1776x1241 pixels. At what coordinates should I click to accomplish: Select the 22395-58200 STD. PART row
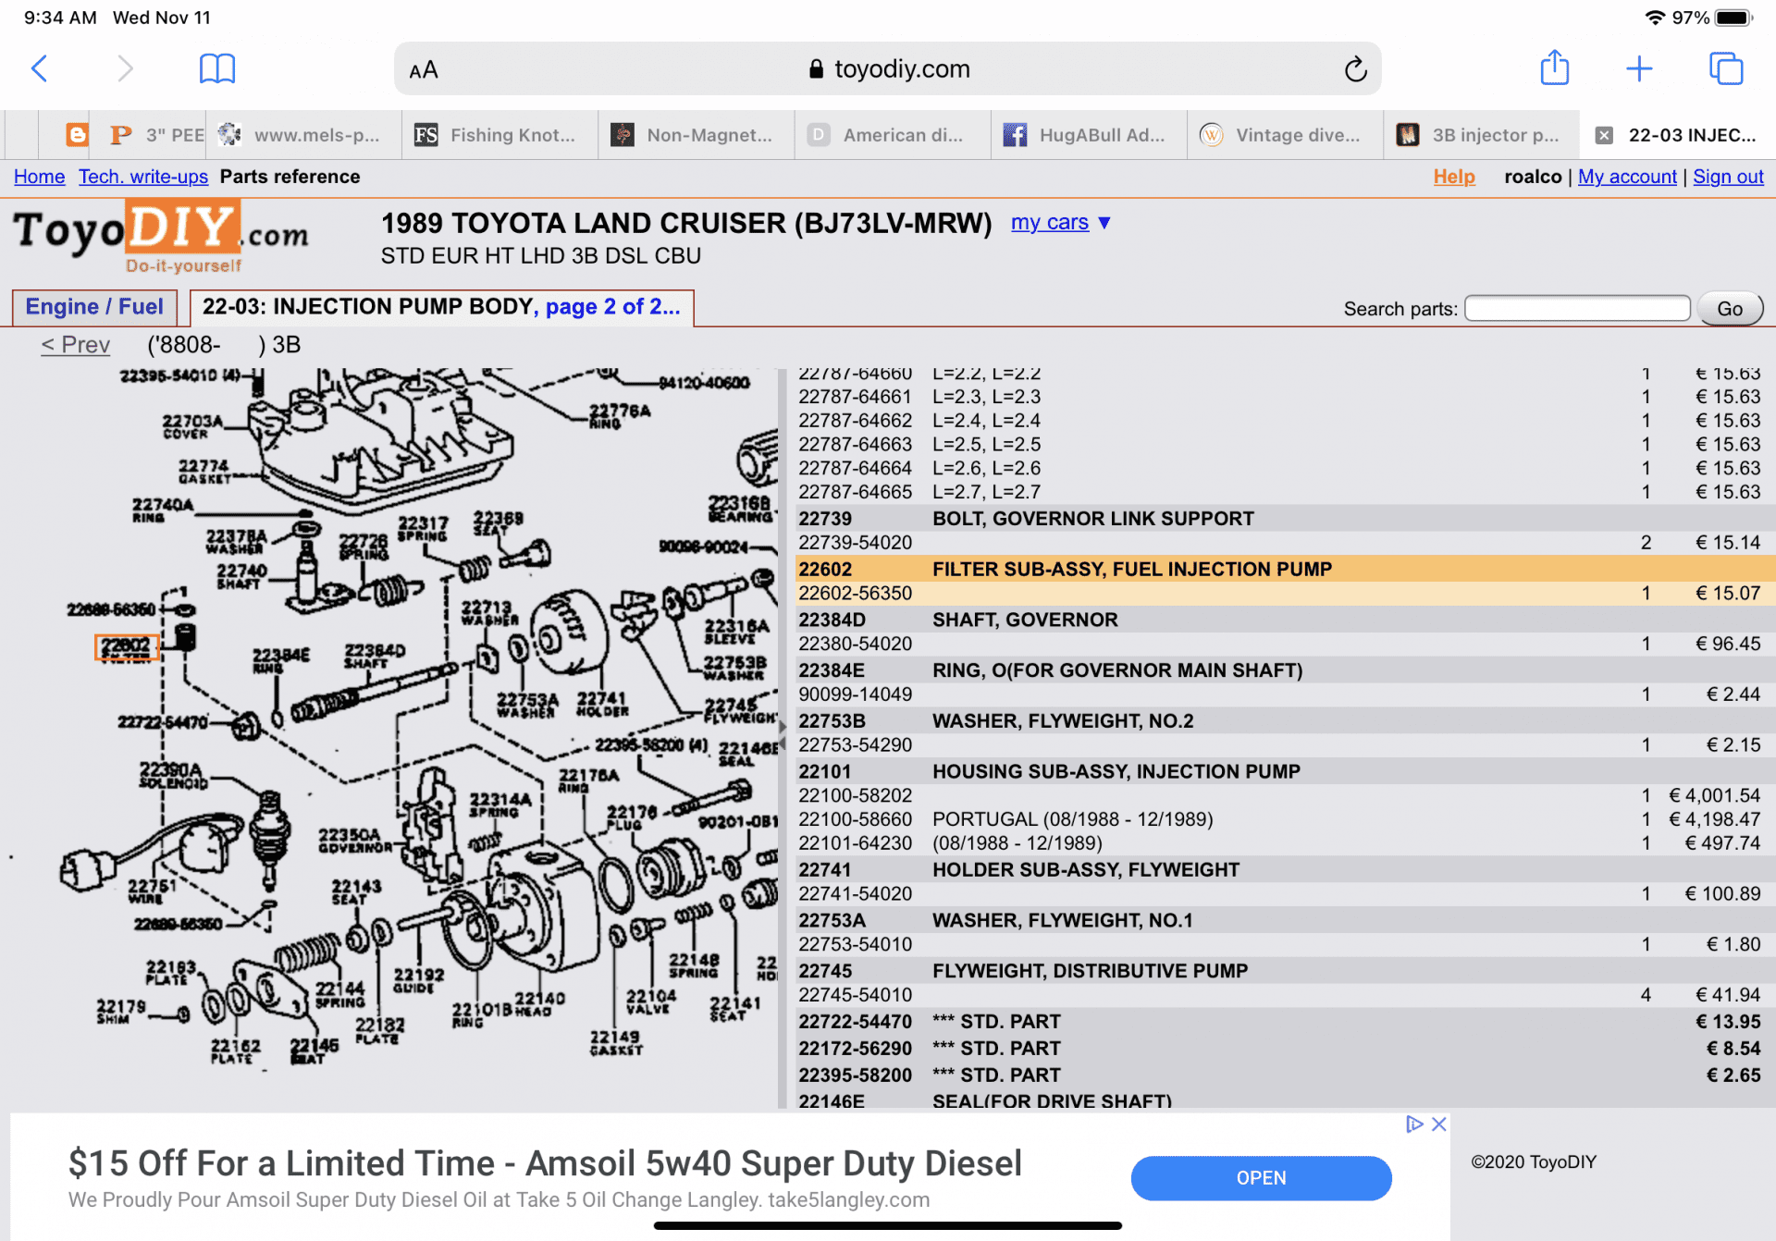pos(1286,1075)
